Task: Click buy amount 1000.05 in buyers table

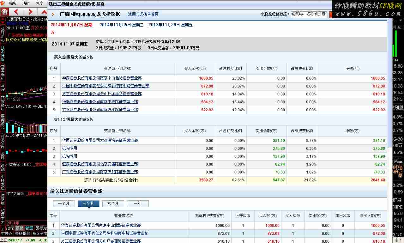Action: coord(206,78)
